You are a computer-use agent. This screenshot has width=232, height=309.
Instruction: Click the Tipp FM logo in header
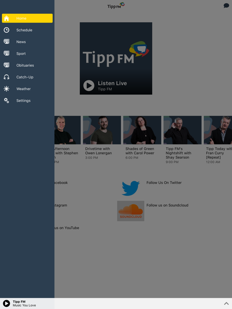point(116,6)
